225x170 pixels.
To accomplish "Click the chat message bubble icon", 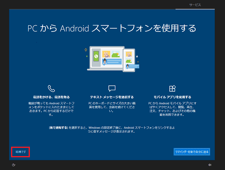I will click(112, 88).
